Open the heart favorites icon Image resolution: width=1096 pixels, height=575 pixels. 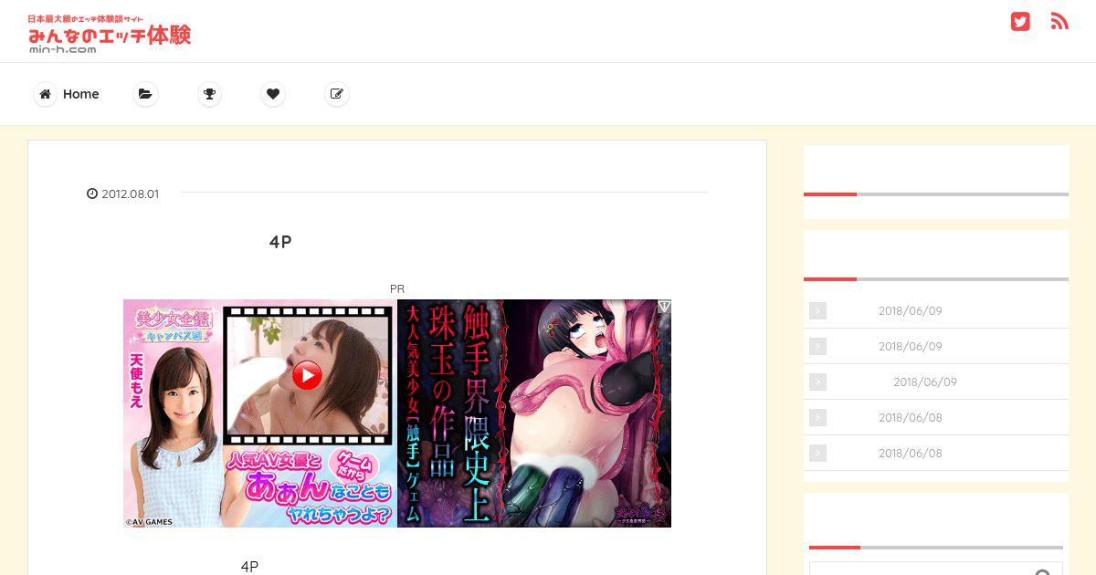273,94
